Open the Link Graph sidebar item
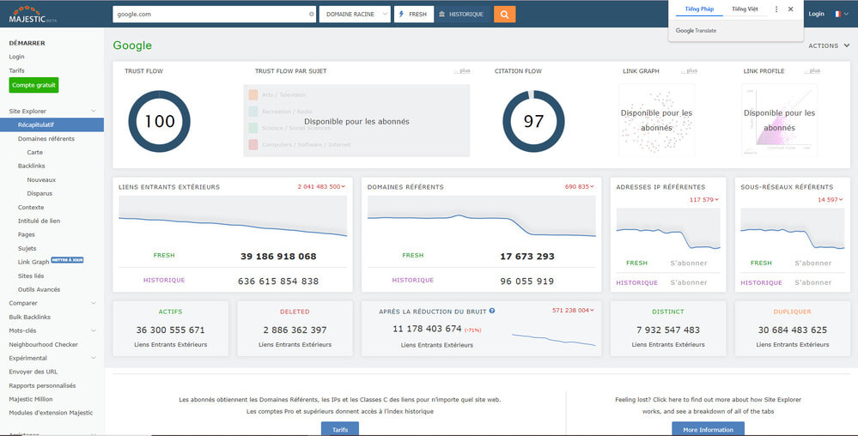Image resolution: width=858 pixels, height=436 pixels. point(33,262)
